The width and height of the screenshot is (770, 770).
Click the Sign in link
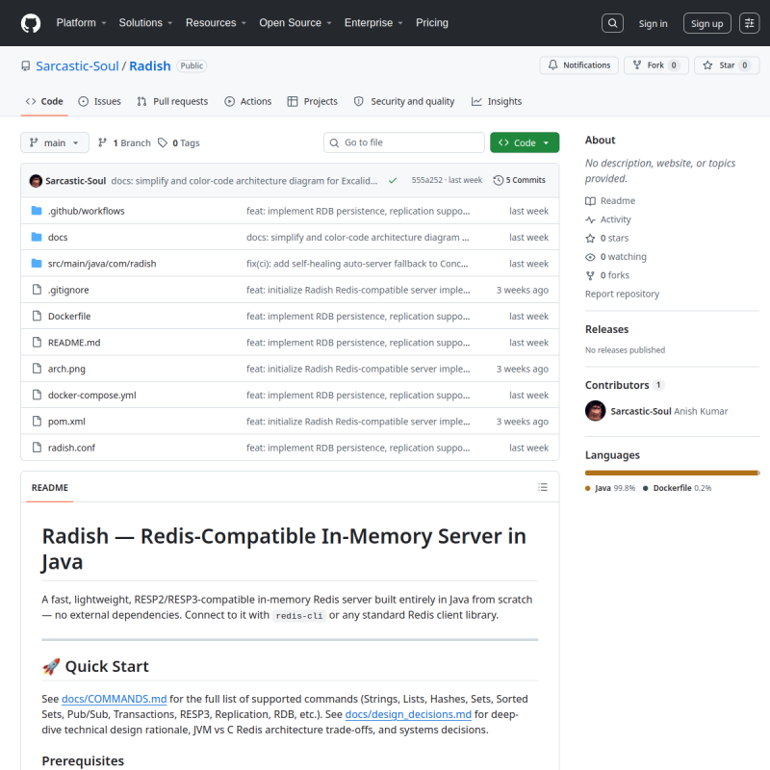pos(653,23)
